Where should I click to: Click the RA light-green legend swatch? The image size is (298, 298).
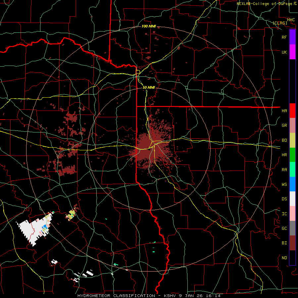tap(292, 170)
